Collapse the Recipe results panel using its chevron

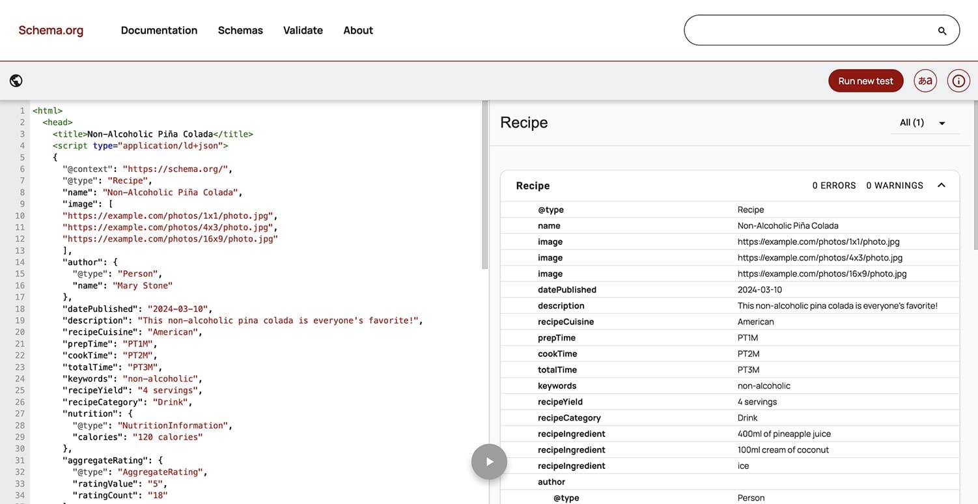click(x=941, y=185)
